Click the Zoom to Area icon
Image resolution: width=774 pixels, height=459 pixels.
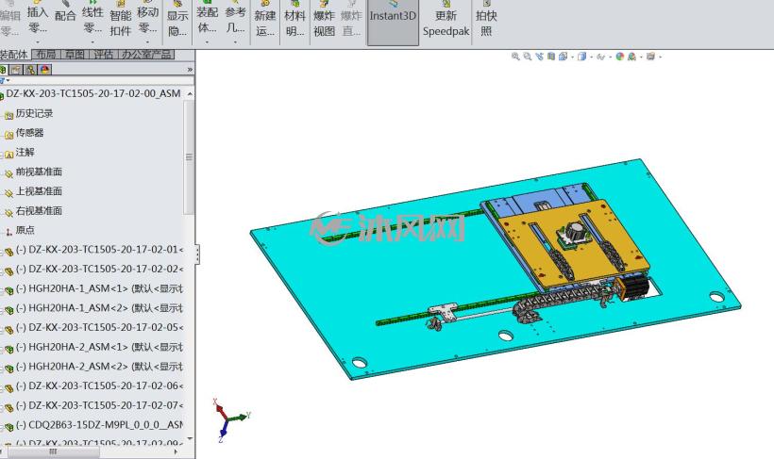528,57
